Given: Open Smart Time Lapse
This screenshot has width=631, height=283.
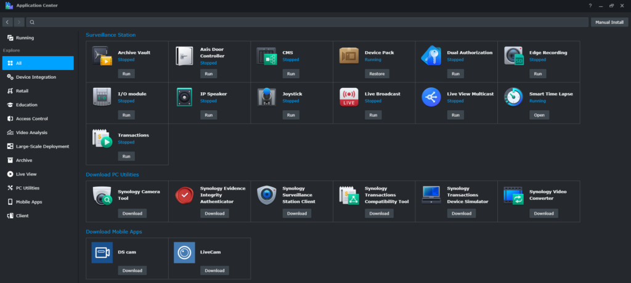Looking at the screenshot, I should pos(539,115).
